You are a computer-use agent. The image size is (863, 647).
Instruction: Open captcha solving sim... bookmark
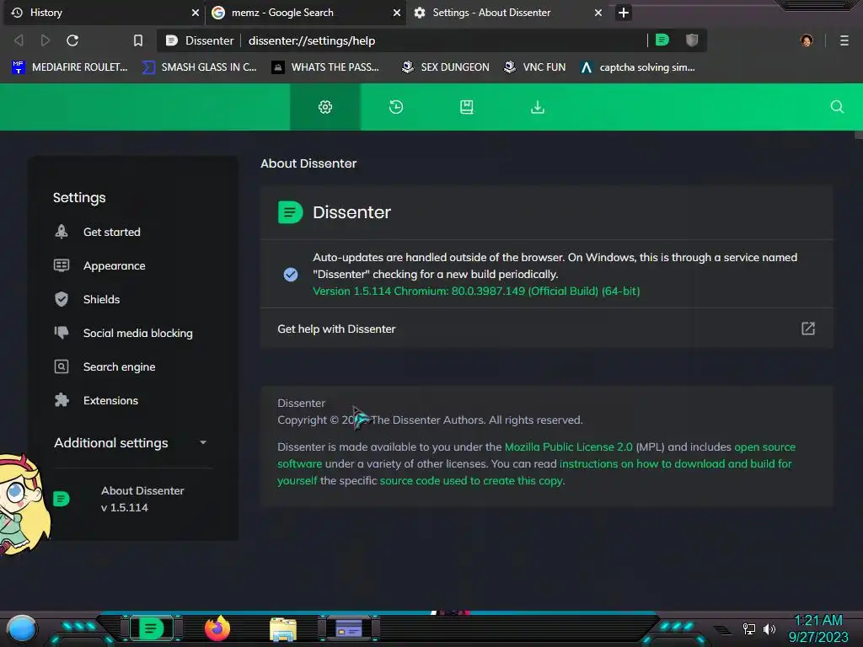pos(637,67)
